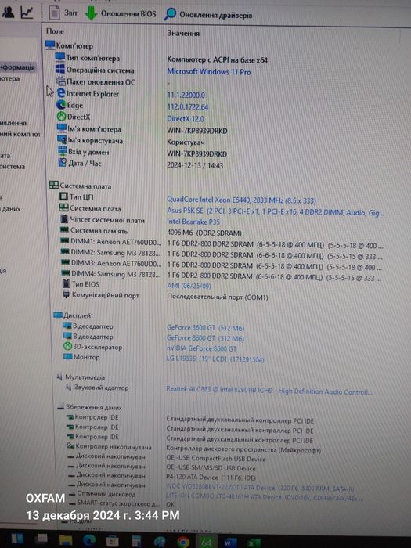The width and height of the screenshot is (411, 548).
Task: Click the Чіпсет системної плати icon
Action: pos(64,219)
